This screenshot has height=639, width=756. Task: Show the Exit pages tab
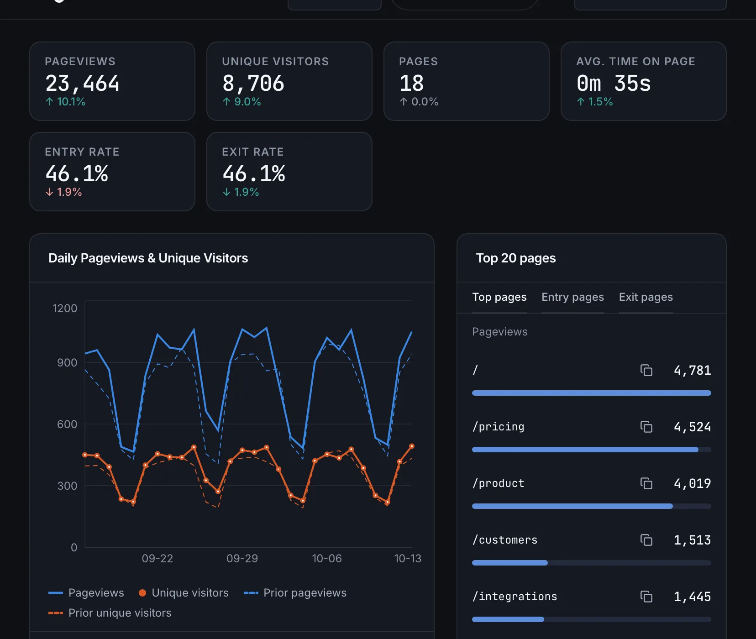(x=646, y=297)
